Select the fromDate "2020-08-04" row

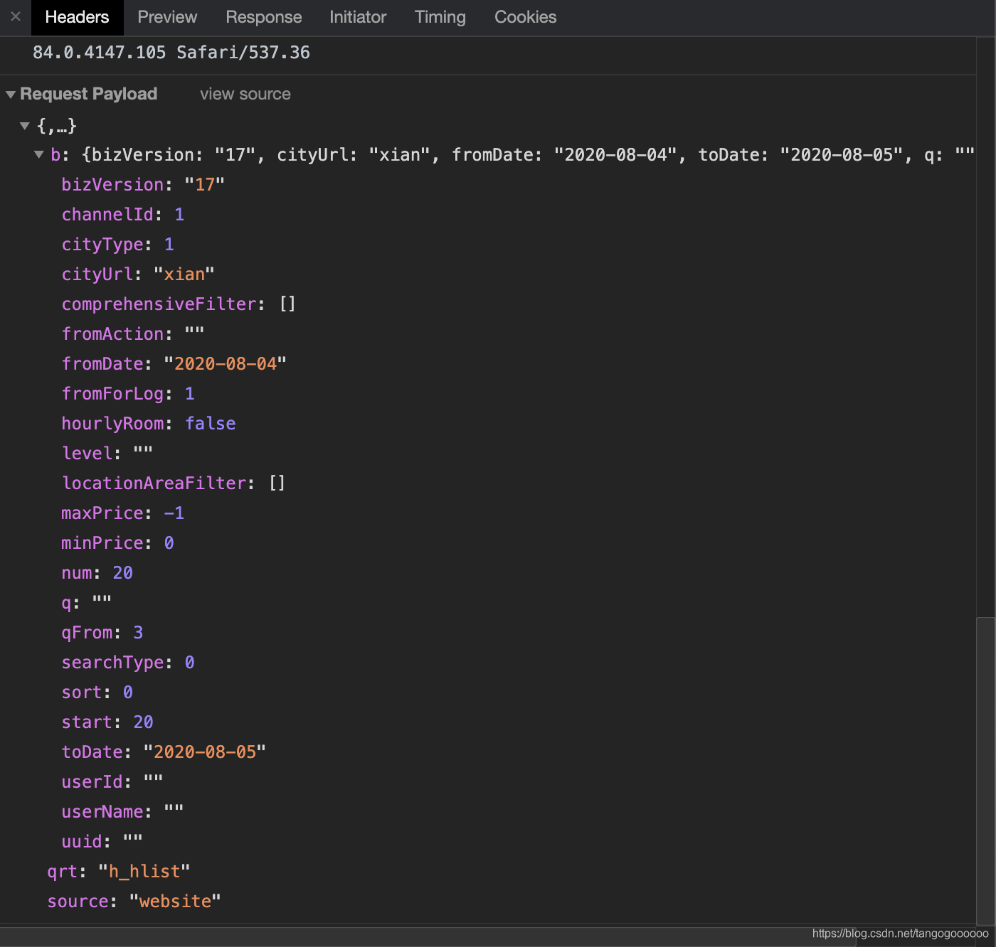tap(174, 364)
